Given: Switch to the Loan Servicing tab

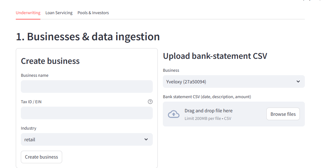Looking at the screenshot, I should click(59, 13).
